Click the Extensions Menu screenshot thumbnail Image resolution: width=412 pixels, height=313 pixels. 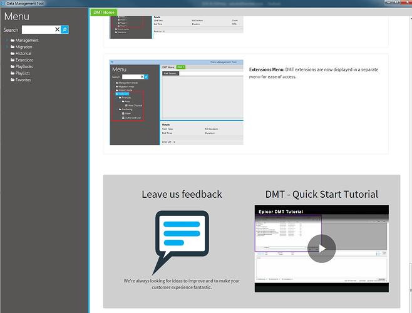click(177, 102)
